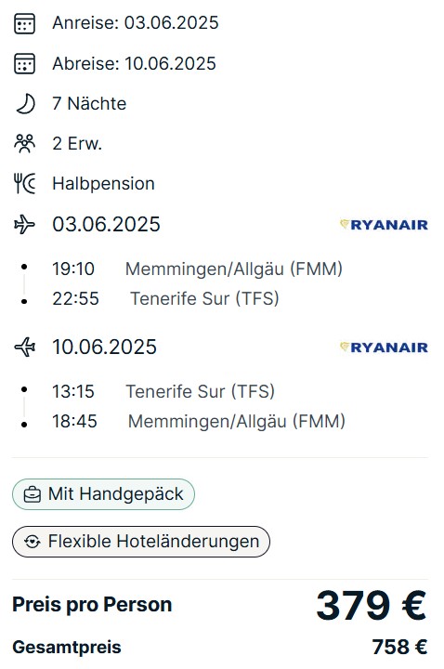The height and width of the screenshot is (669, 444).
Task: Select the Flexible Hoteländerungen badge
Action: tap(141, 542)
